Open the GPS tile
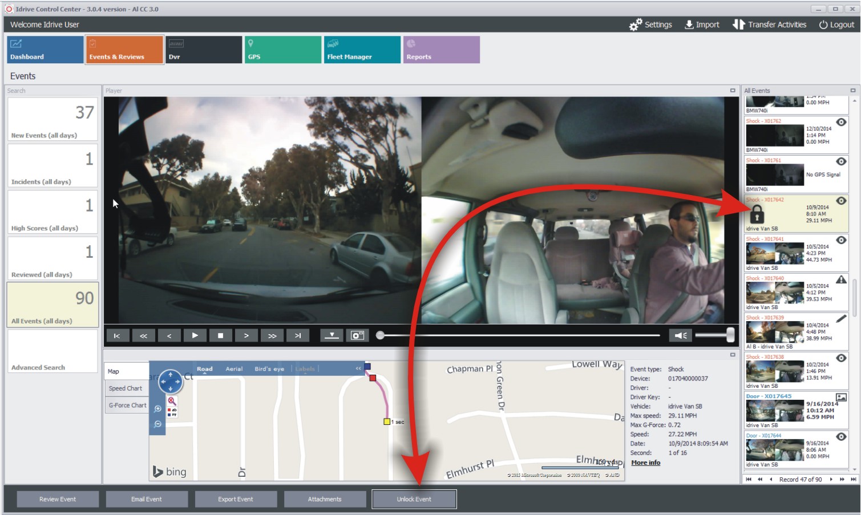The width and height of the screenshot is (861, 515). click(283, 50)
